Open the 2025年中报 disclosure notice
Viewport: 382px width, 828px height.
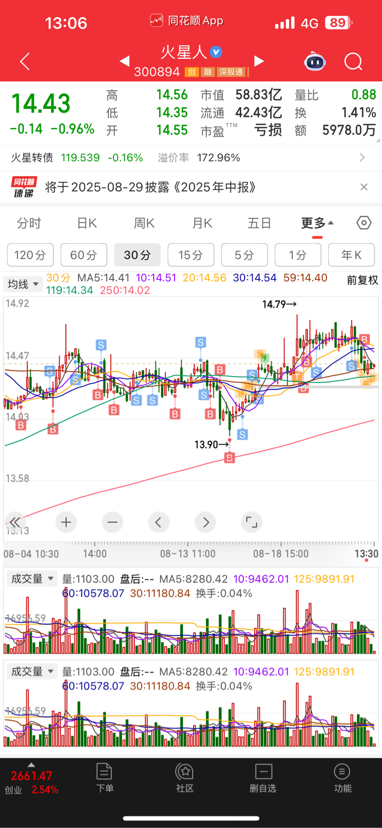[x=151, y=187]
